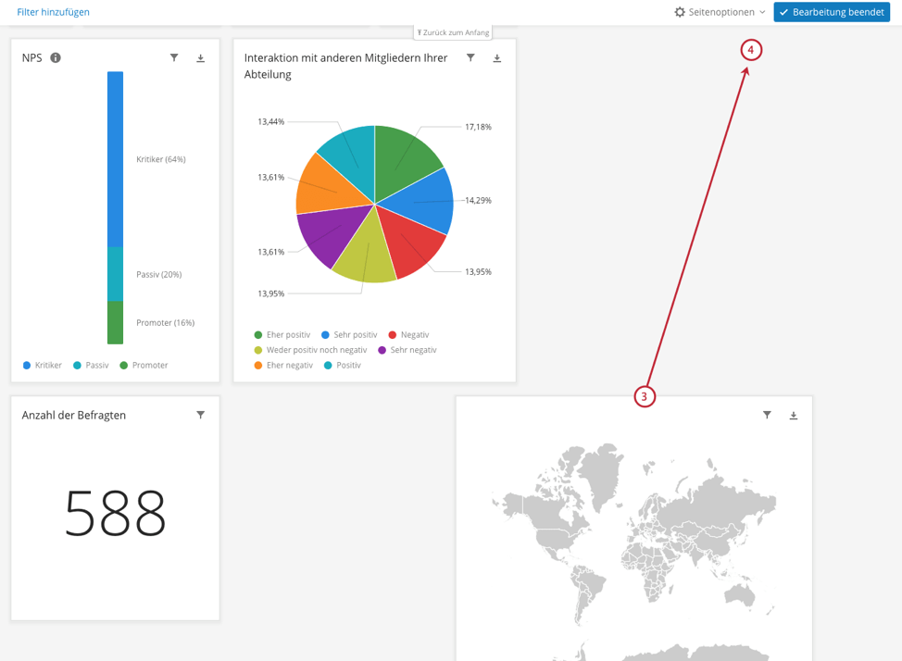Click the Anzahl der Befragten title
Screen dimensions: 902x661
tap(74, 416)
